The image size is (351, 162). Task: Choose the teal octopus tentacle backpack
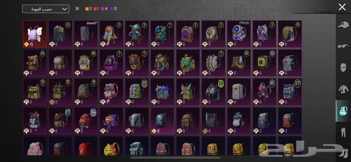click(137, 34)
